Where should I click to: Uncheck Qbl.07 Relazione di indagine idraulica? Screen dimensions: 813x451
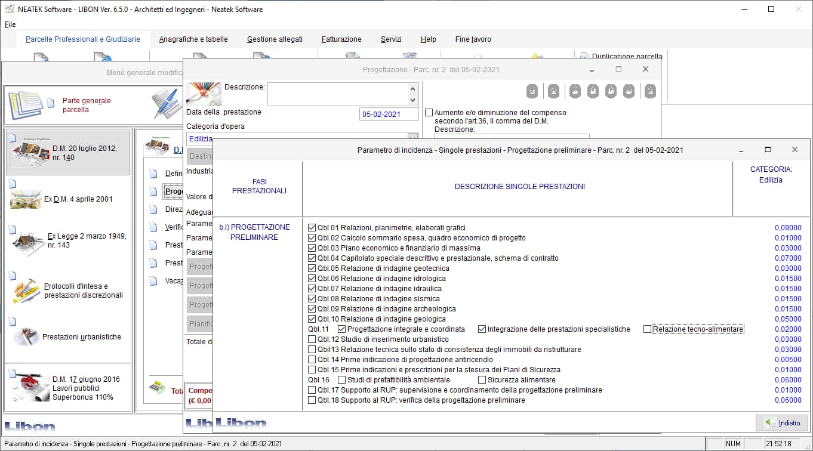tap(312, 289)
